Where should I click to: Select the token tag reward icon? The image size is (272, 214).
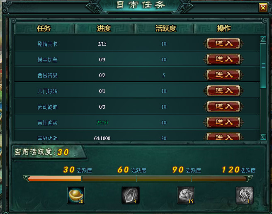click(131, 195)
